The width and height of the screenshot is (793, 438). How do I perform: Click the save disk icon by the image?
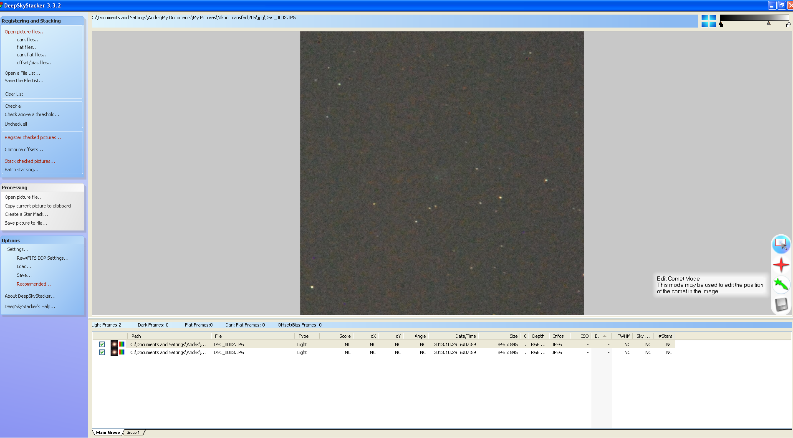781,304
